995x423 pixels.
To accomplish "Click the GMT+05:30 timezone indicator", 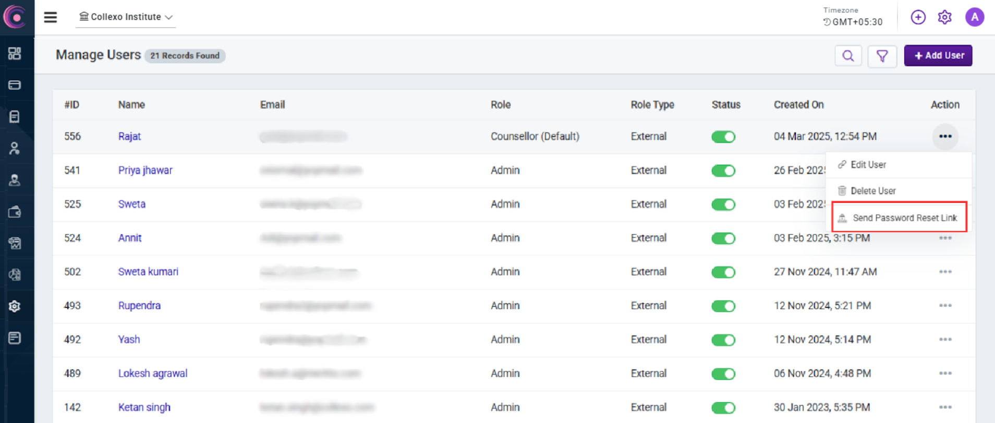I will click(853, 22).
